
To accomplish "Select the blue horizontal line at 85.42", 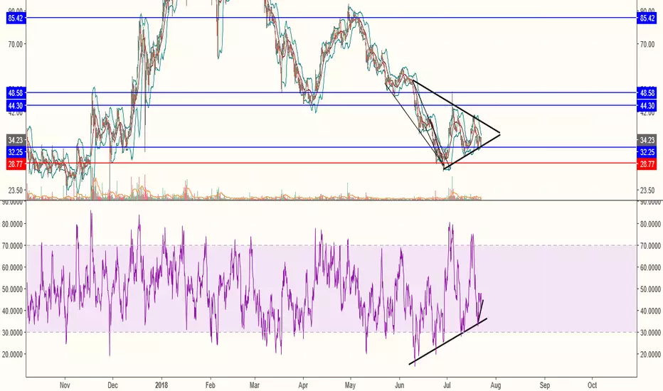I will click(330, 17).
